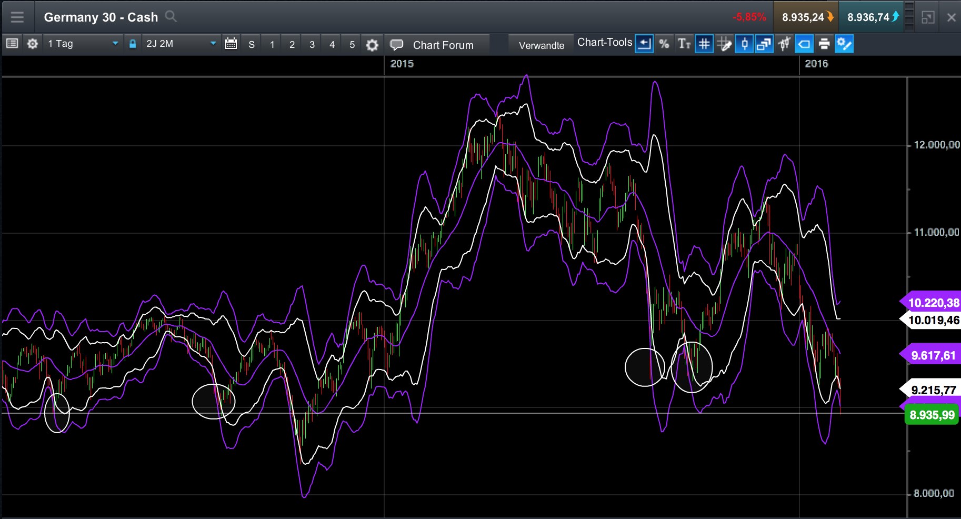Print the chart using the printer icon
Image resolution: width=961 pixels, height=519 pixels.
tap(824, 44)
